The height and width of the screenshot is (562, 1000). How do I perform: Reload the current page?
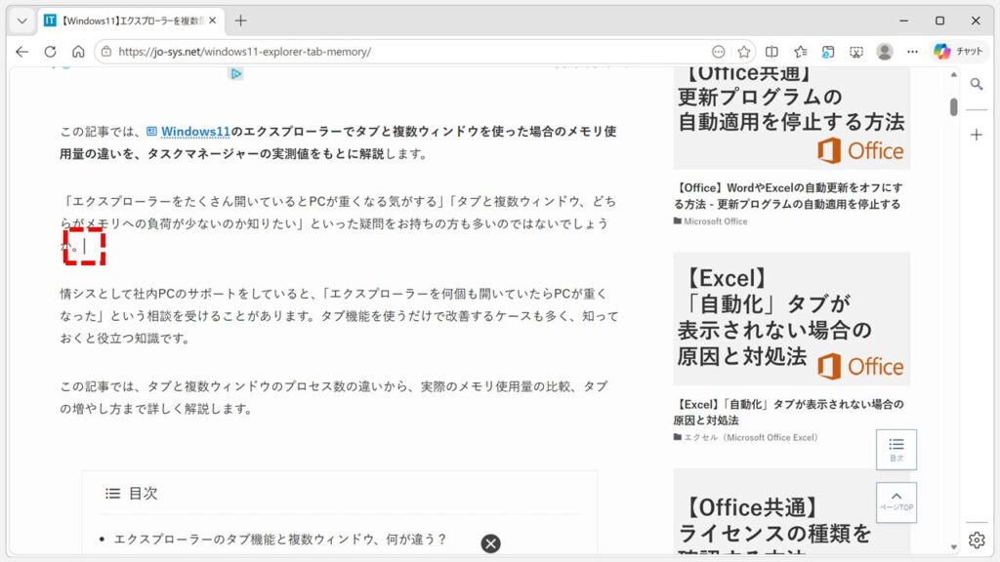click(51, 52)
